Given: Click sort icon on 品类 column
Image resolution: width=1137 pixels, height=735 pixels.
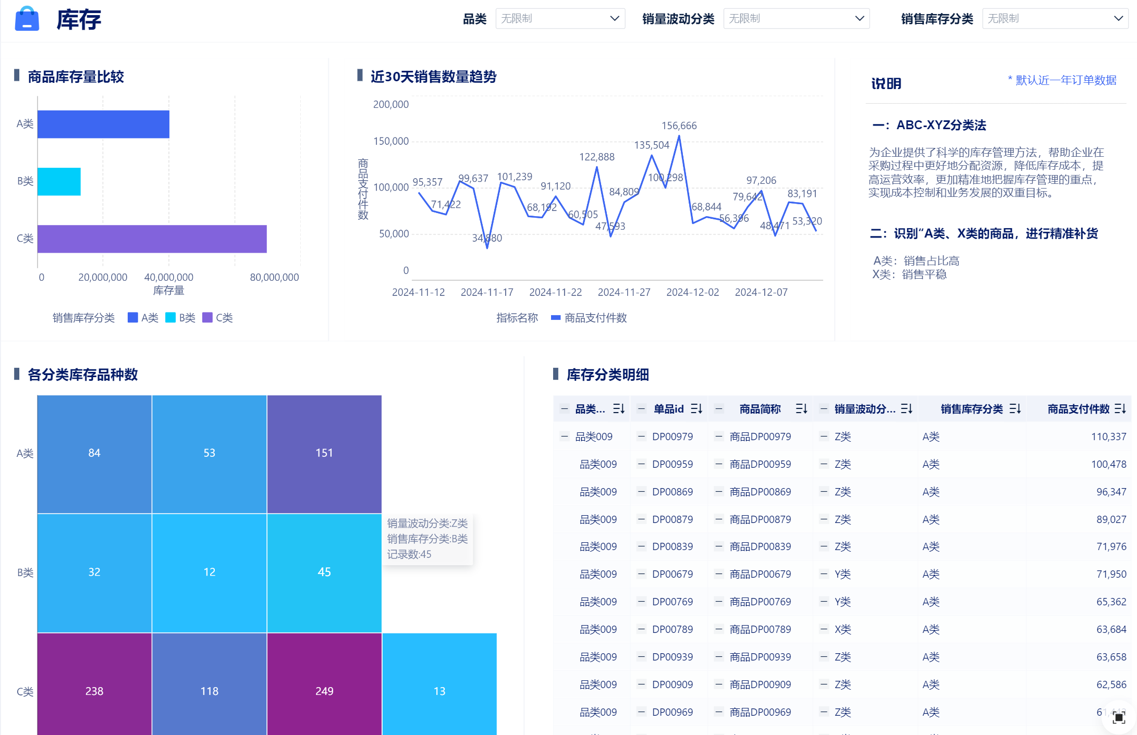Looking at the screenshot, I should 619,409.
